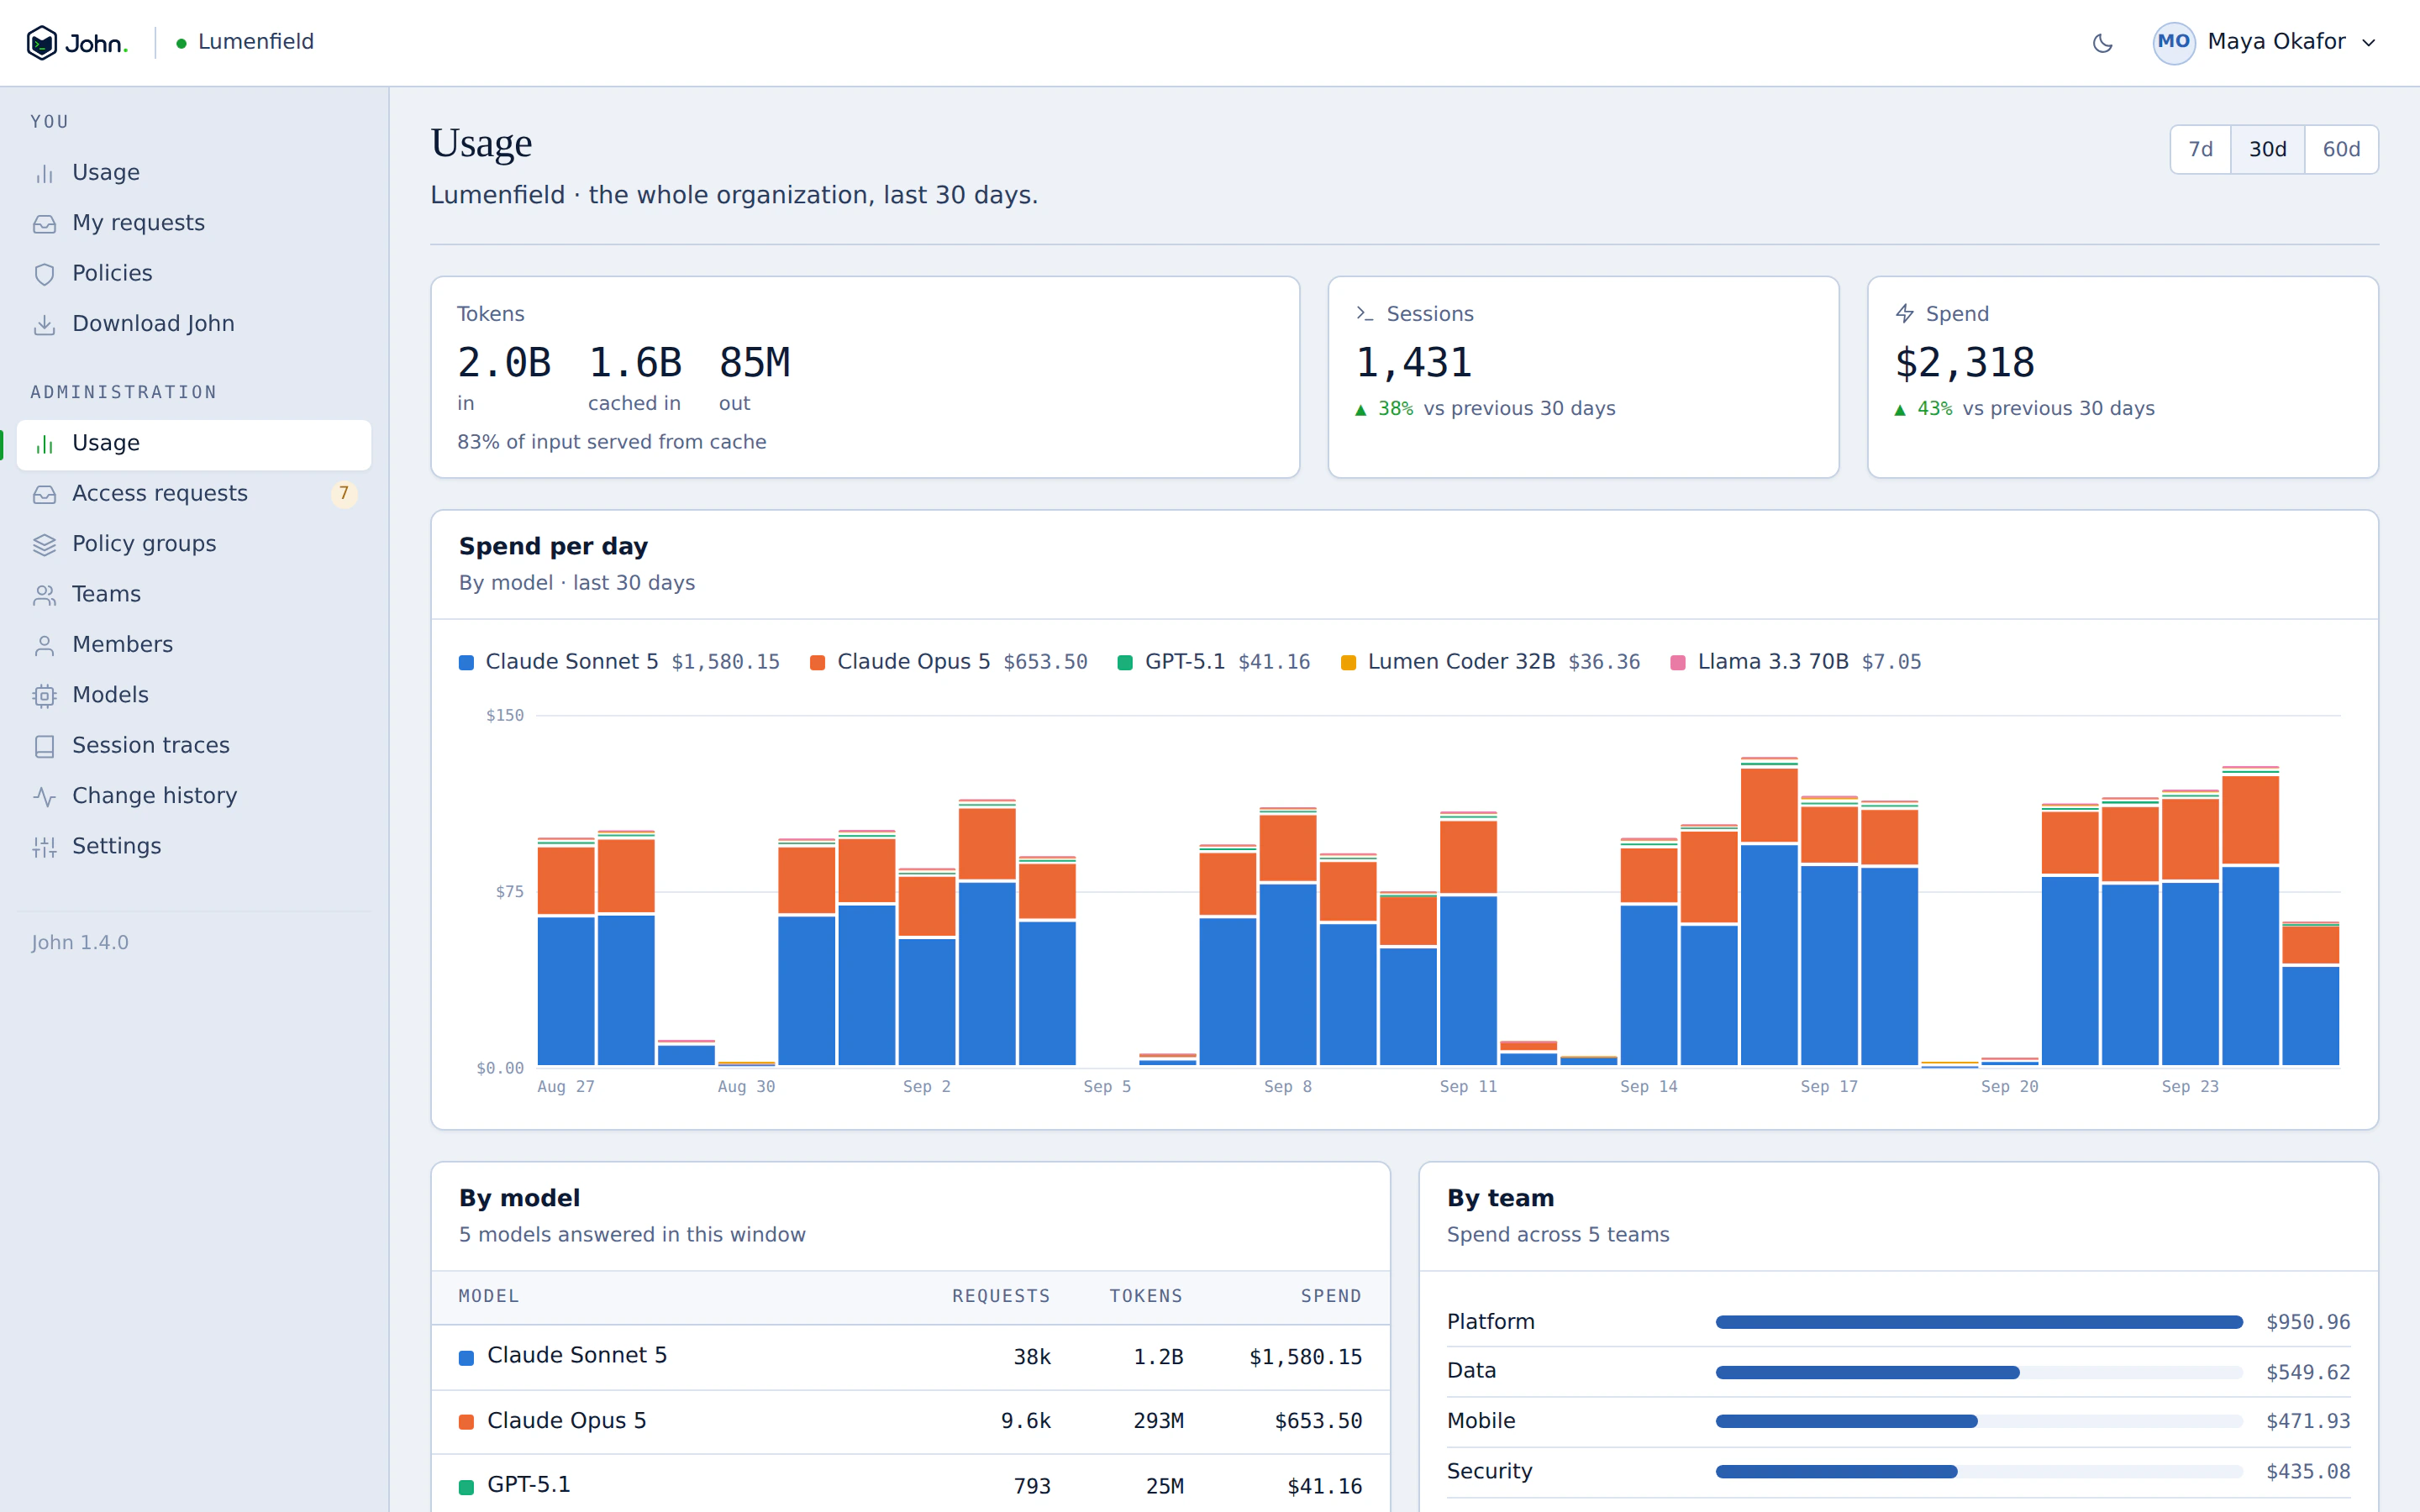
Task: Click the Lumenfield organization name in header
Action: click(x=256, y=42)
